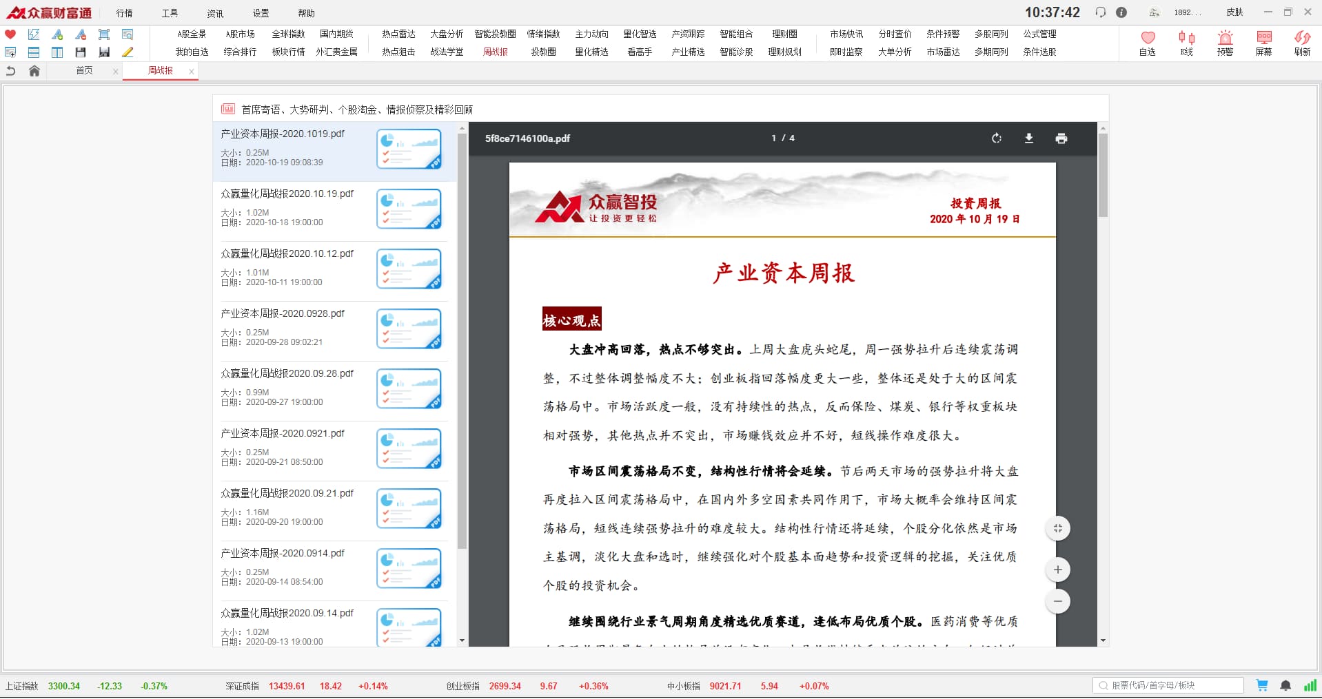This screenshot has height=699, width=1322.
Task: Switch to the 首页 tab
Action: pyautogui.click(x=84, y=71)
